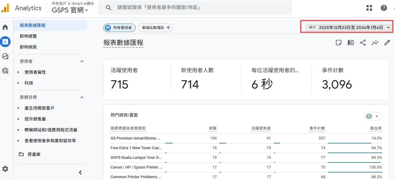Open the Admin settings gear

click(5, 169)
